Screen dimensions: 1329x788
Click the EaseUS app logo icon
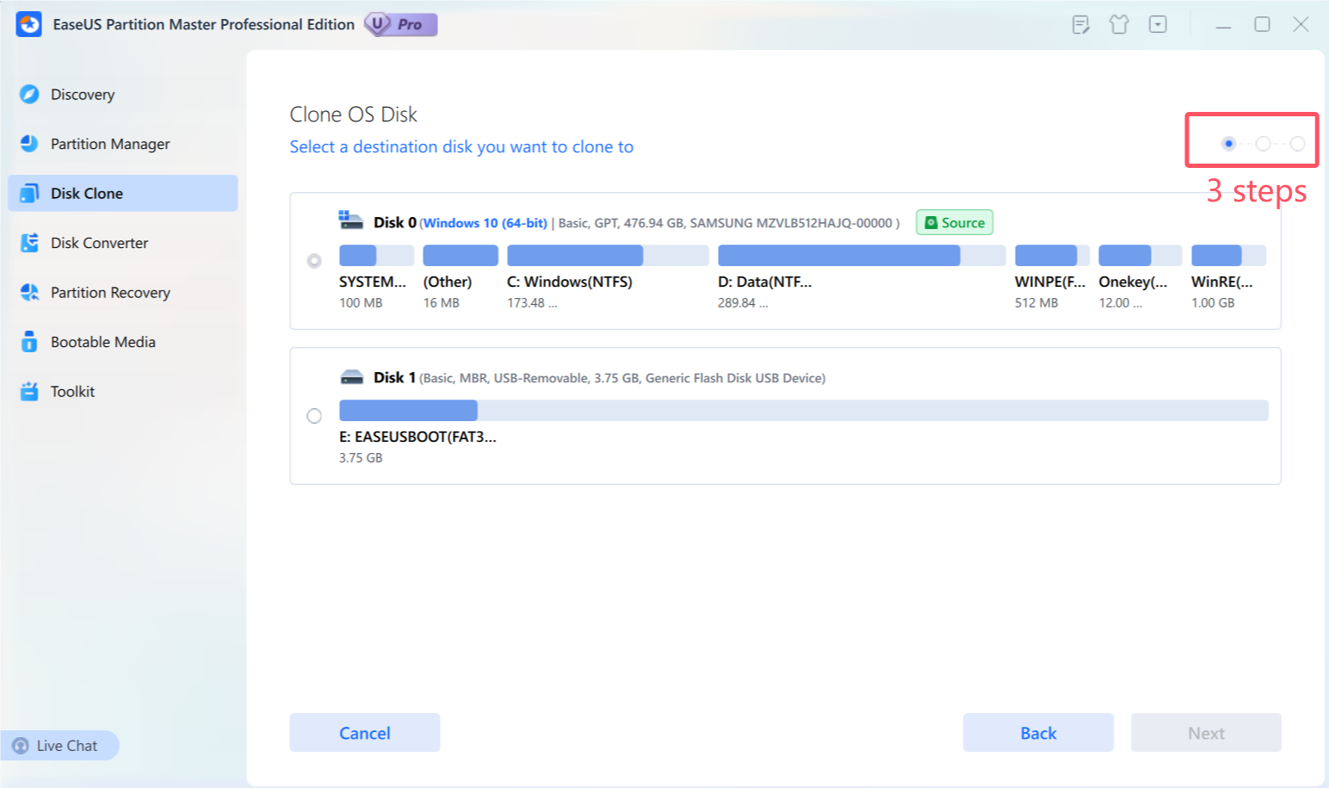[x=29, y=24]
